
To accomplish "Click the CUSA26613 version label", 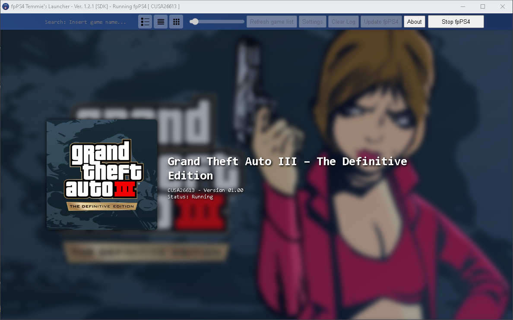I will (205, 190).
